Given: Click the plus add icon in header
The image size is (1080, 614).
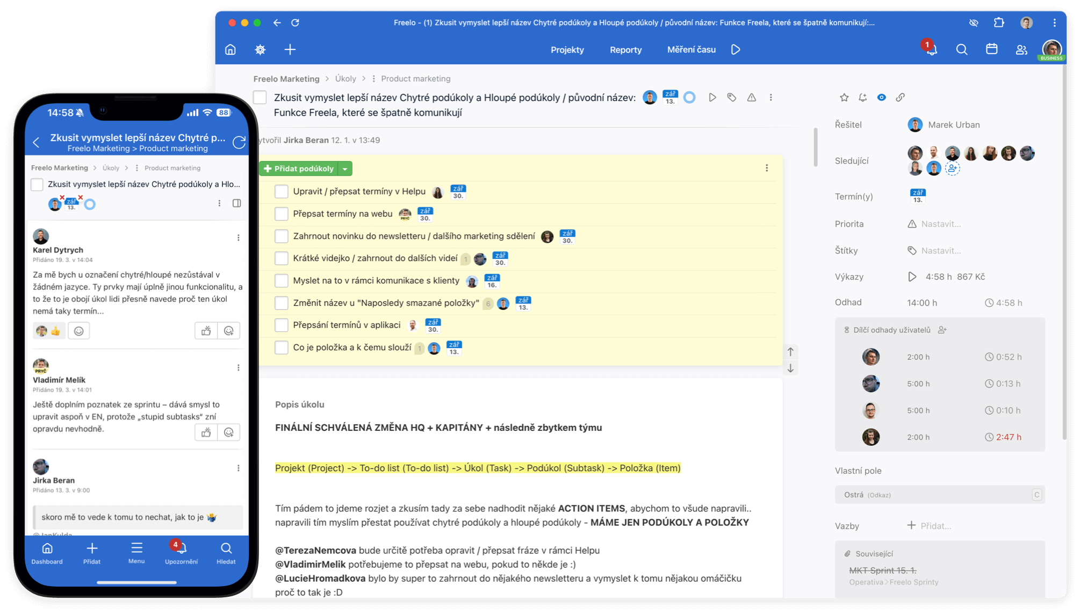Looking at the screenshot, I should coord(290,49).
